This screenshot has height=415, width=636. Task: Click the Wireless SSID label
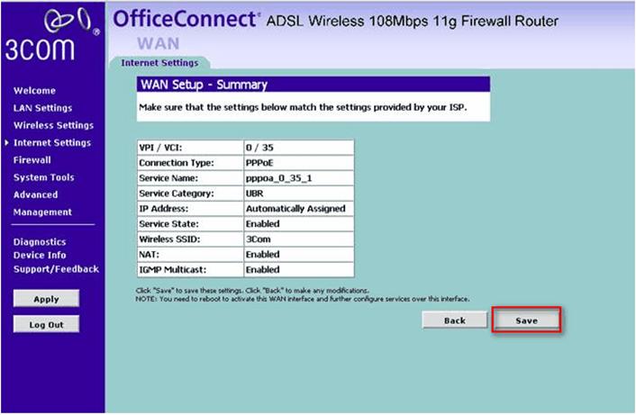point(169,239)
